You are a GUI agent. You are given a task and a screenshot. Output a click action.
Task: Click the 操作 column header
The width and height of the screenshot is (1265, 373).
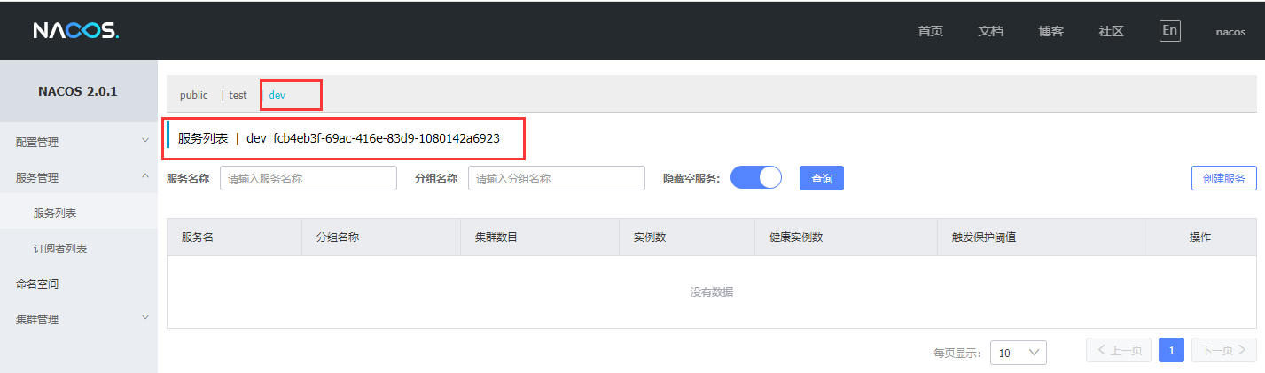click(x=1200, y=237)
